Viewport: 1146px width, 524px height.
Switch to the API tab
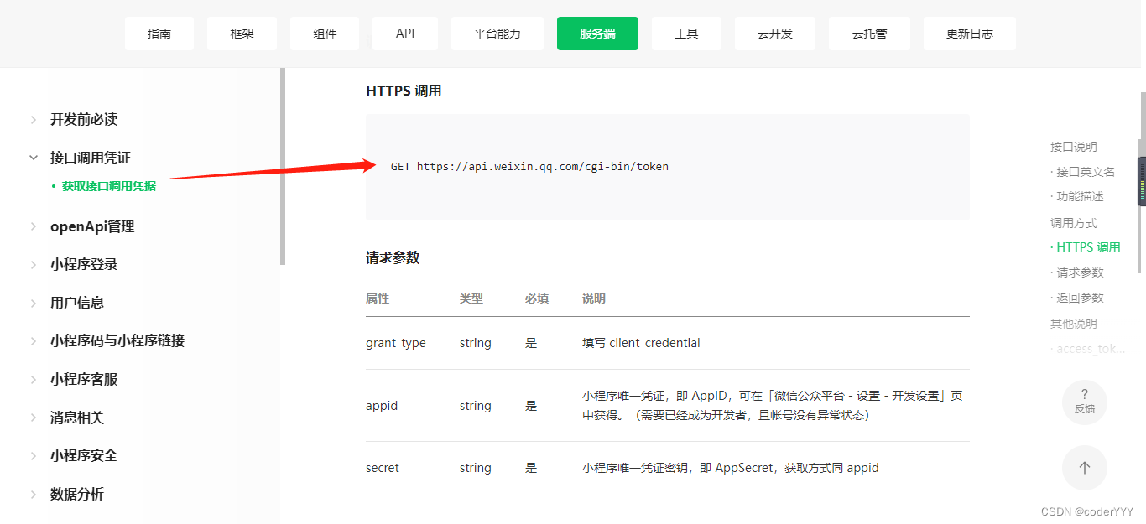[x=405, y=34]
